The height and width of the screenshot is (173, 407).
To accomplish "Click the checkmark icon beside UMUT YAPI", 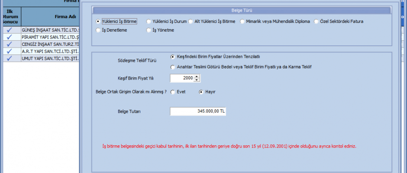I will (10, 58).
